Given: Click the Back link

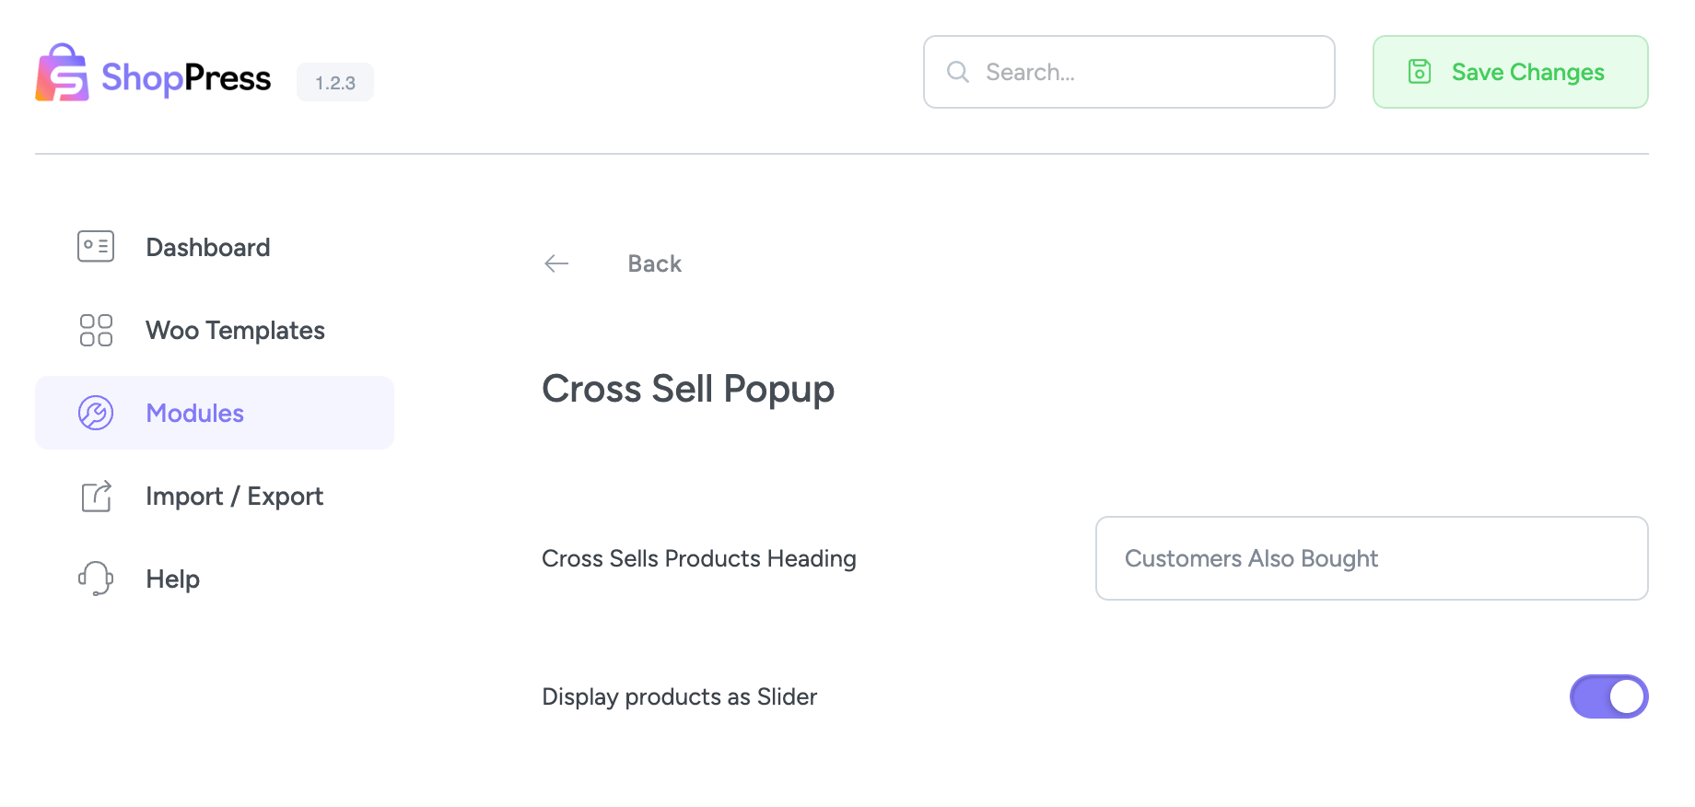Looking at the screenshot, I should (x=654, y=263).
